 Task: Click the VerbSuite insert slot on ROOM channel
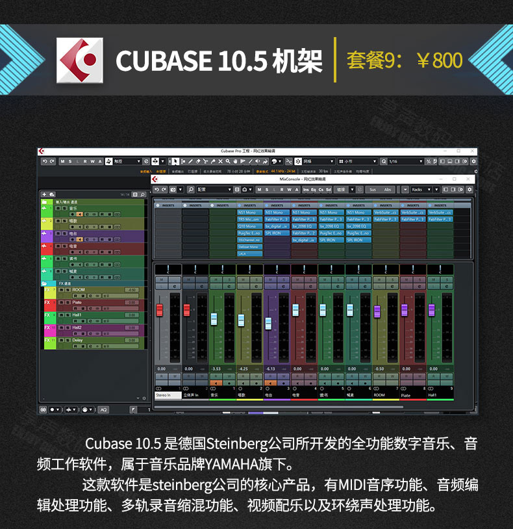[x=386, y=213]
